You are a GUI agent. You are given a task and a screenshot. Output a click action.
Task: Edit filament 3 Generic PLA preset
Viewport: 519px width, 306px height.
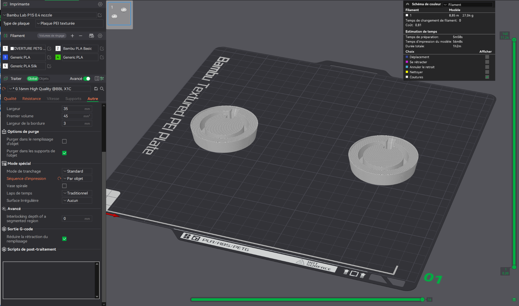[49, 57]
